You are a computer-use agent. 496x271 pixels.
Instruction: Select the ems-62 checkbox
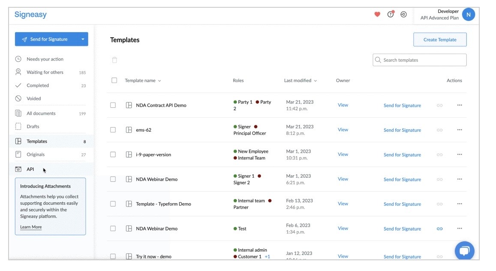tap(113, 130)
